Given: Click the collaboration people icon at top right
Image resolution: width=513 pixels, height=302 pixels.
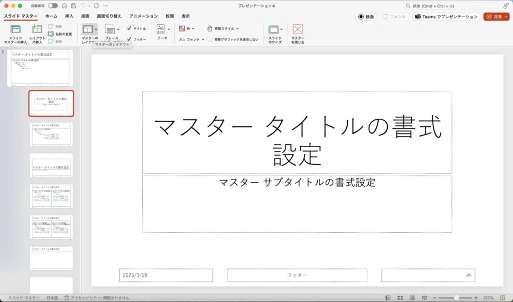Looking at the screenshot, I should pos(506,6).
